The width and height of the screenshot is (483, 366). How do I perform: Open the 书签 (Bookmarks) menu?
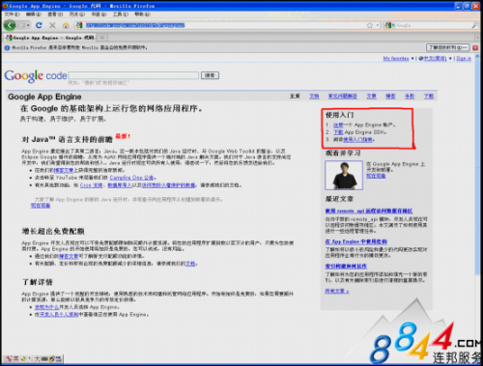(x=99, y=14)
